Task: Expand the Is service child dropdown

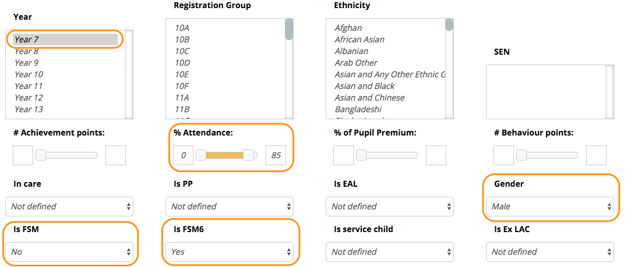Action: pos(390,252)
